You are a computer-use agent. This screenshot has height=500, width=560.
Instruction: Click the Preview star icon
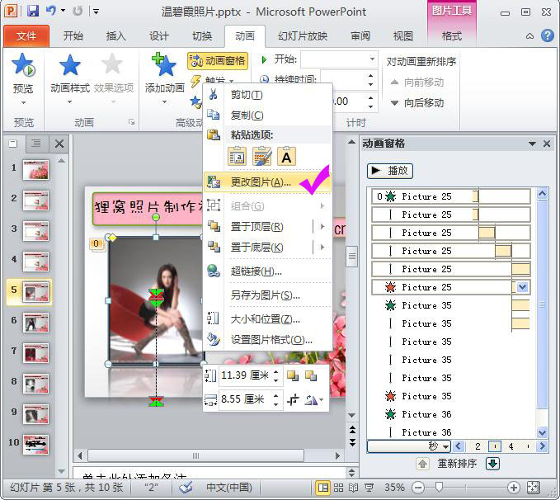(23, 65)
